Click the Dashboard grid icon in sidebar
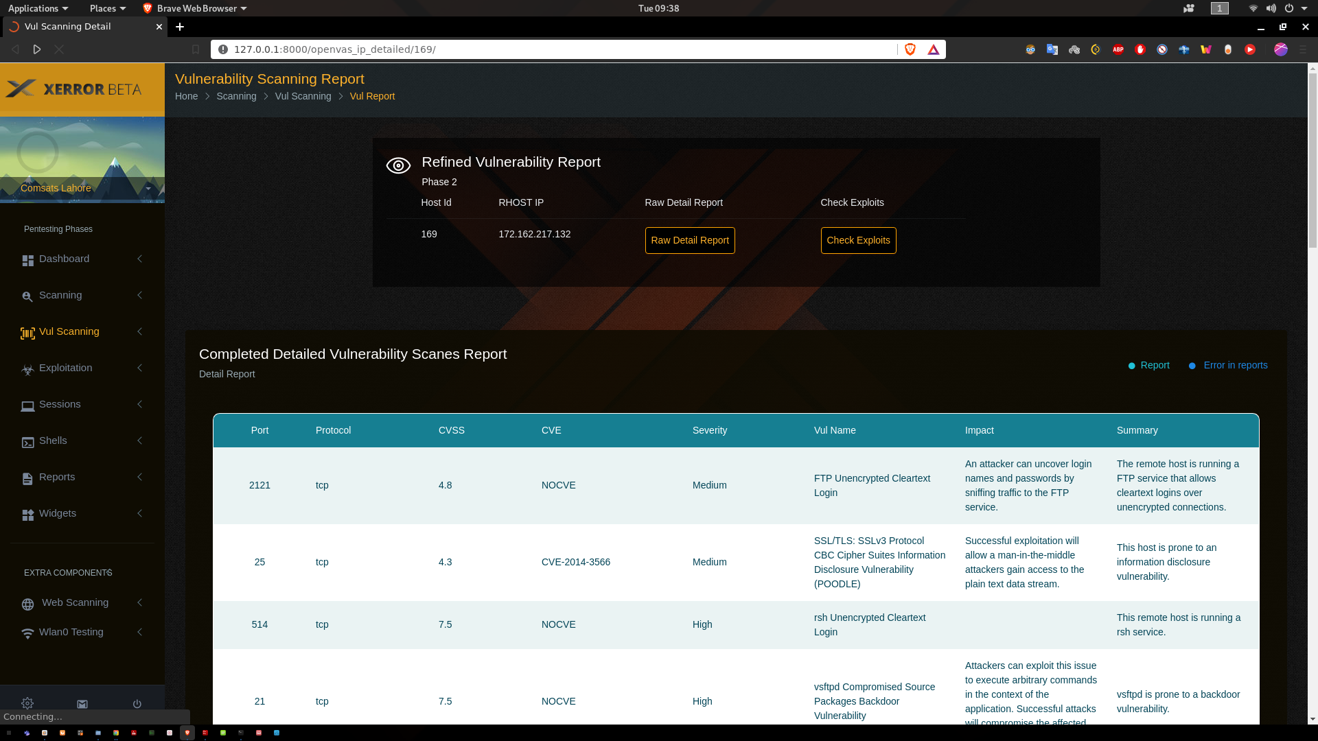1318x741 pixels. [x=27, y=261]
